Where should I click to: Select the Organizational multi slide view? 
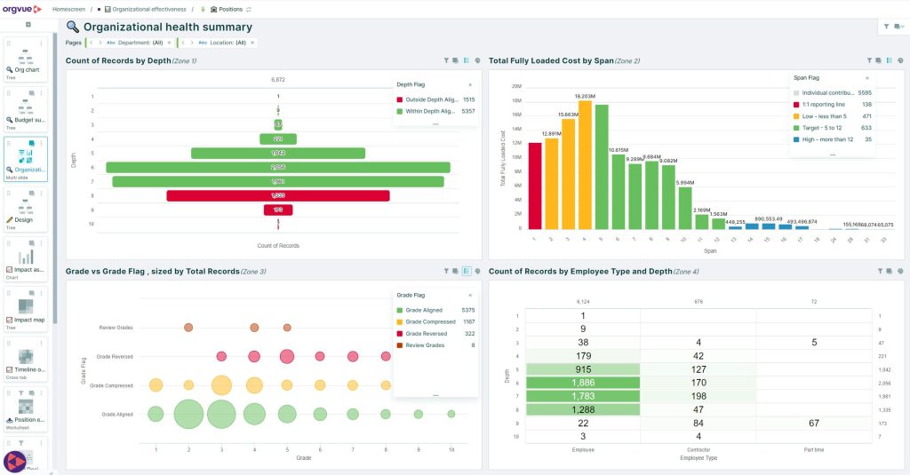click(x=26, y=160)
